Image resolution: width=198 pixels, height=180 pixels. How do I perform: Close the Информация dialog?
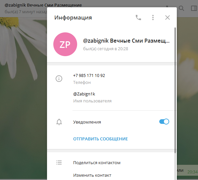(x=168, y=18)
